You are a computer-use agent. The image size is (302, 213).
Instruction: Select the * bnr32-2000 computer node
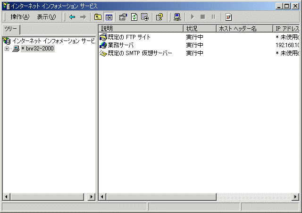tap(38, 49)
